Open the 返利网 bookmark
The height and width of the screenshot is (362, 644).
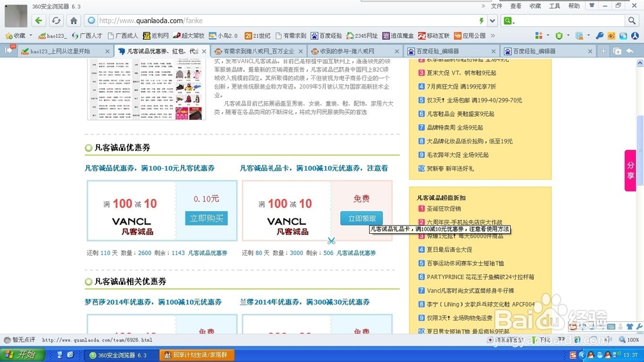coord(156,35)
